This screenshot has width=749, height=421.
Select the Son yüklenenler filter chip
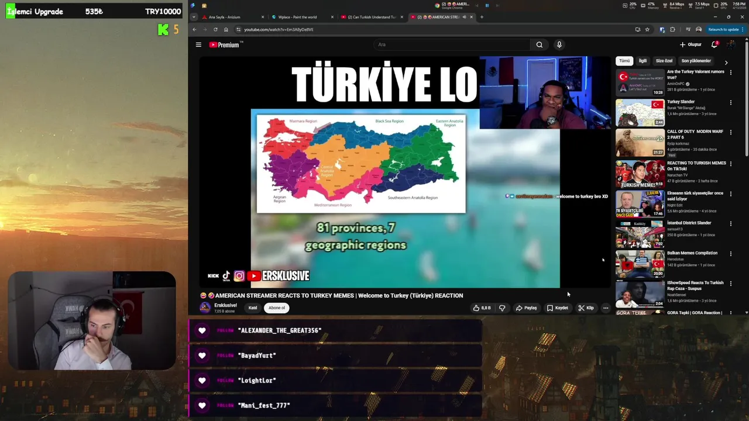696,61
